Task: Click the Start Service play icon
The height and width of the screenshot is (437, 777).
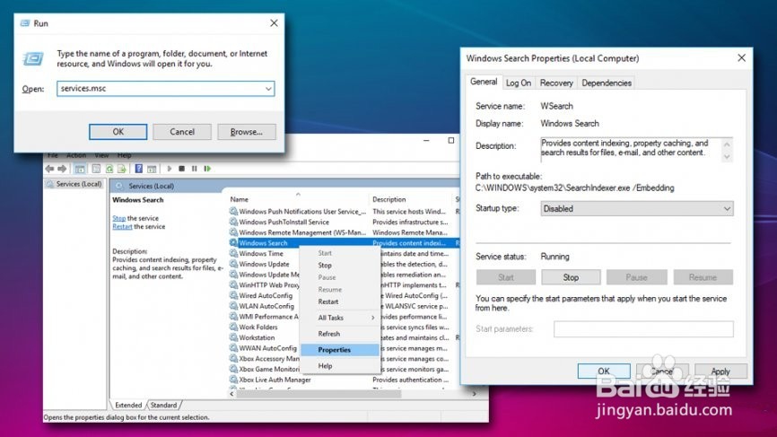Action: click(170, 169)
